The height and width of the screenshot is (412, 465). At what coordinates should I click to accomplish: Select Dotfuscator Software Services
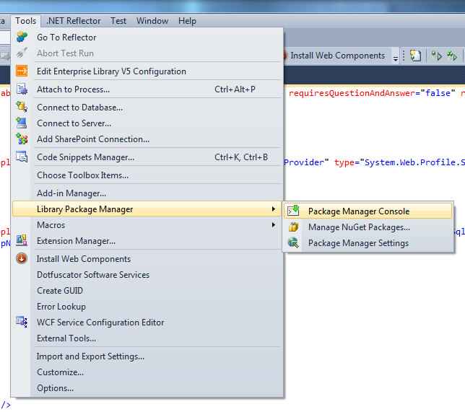click(x=147, y=275)
